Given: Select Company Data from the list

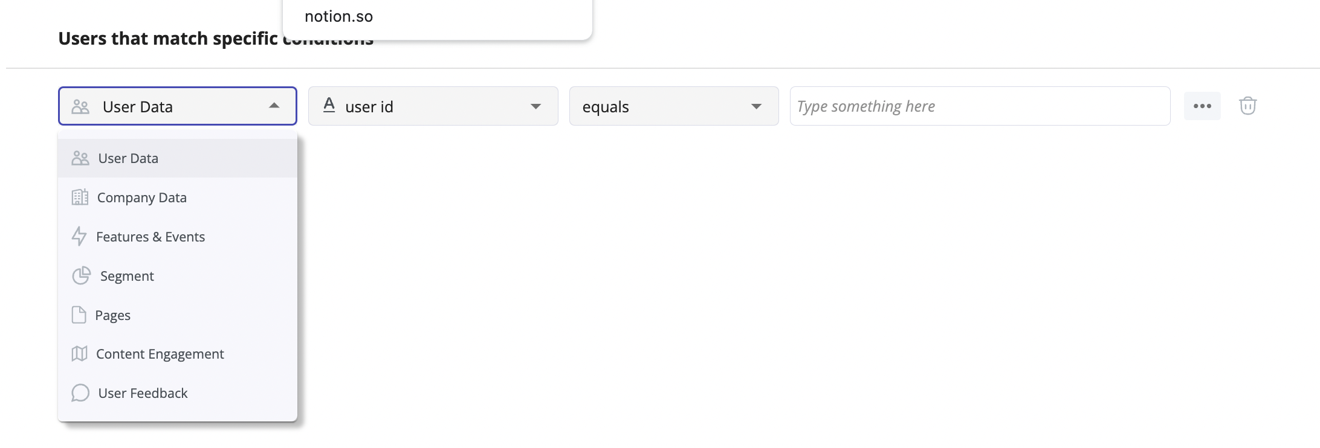Looking at the screenshot, I should [178, 197].
